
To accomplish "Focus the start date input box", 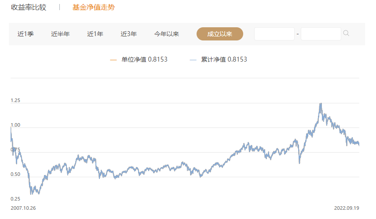I will pos(274,34).
